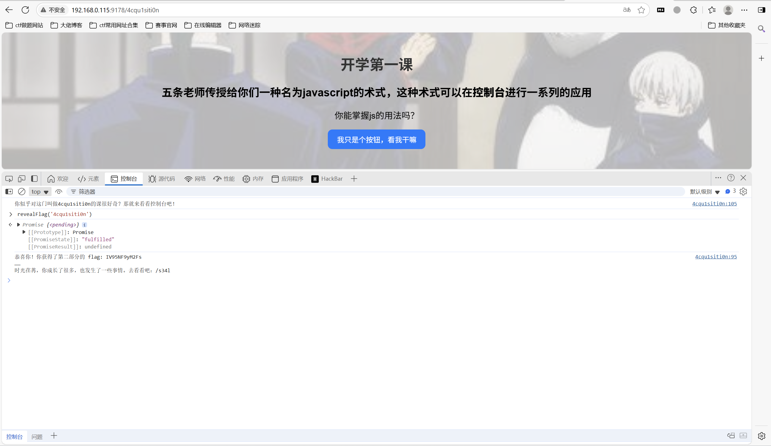
Task: Open browser Settings and more menu
Action: [744, 10]
